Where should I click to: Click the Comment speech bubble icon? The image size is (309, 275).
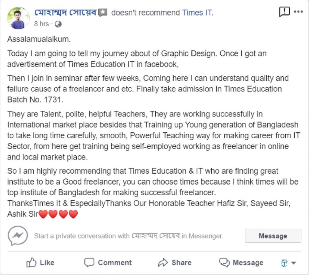(89, 263)
